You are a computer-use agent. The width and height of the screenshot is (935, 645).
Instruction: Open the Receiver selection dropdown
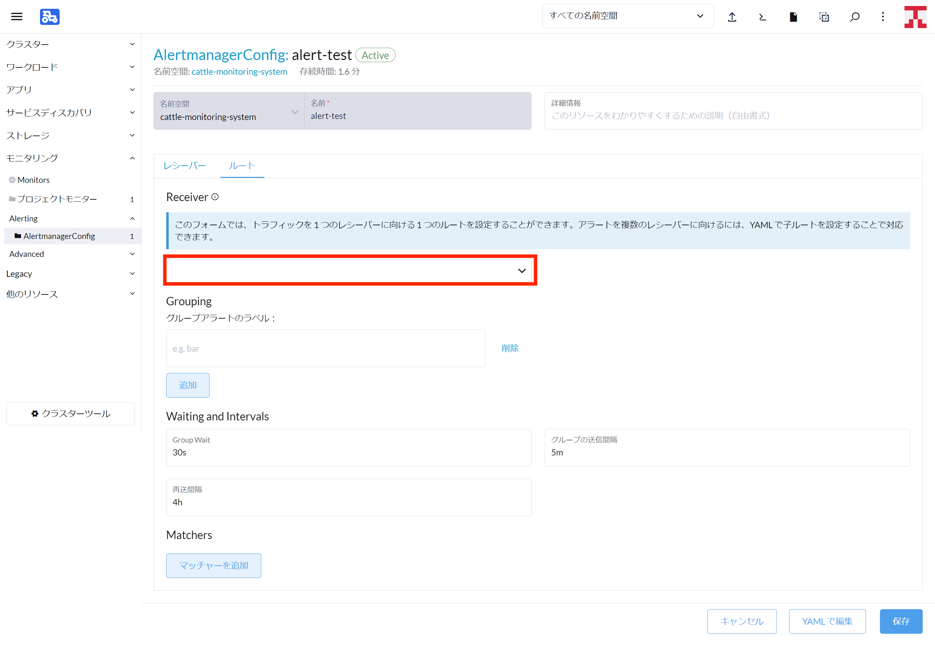(350, 270)
